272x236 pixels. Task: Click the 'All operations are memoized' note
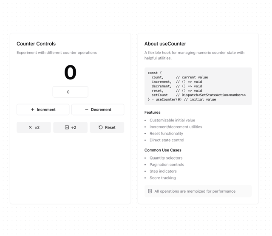click(x=198, y=191)
